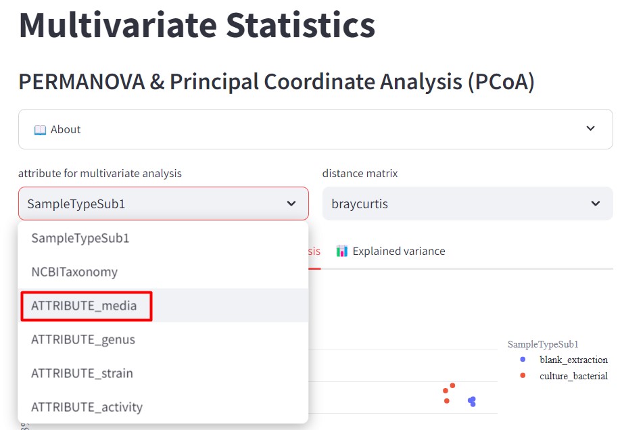This screenshot has height=430, width=622.
Task: Open the distance matrix dropdown chevron
Action: (x=596, y=204)
